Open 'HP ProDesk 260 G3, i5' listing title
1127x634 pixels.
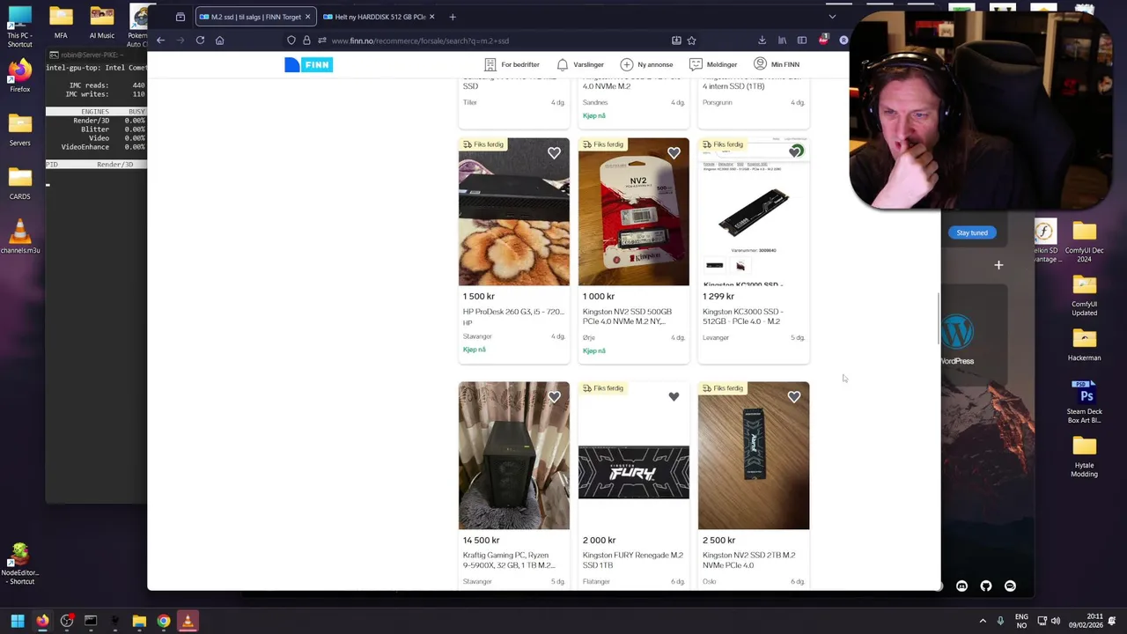(x=513, y=312)
